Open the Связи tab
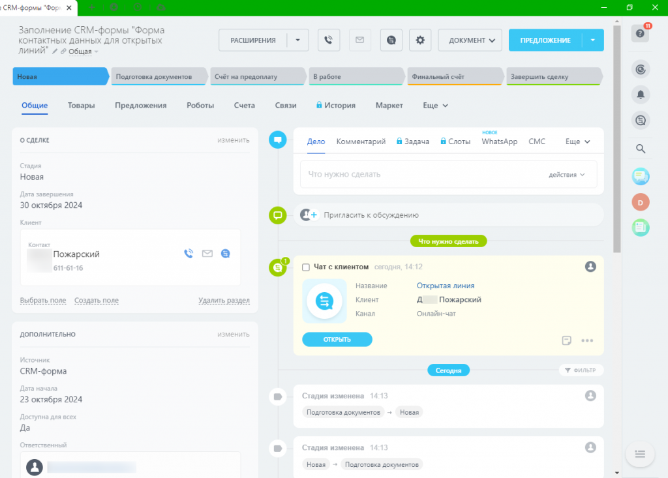Screen dimensions: 668x478 tap(286, 105)
